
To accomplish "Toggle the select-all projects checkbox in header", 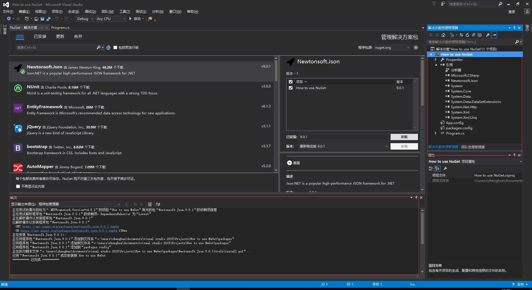I will [x=291, y=82].
